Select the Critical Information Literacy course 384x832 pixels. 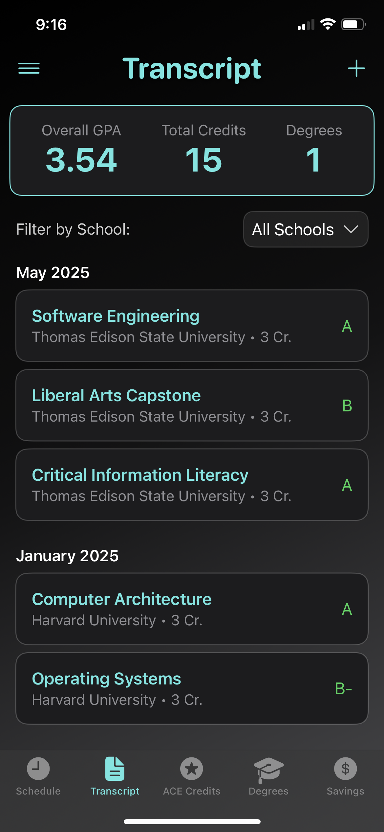(x=192, y=485)
